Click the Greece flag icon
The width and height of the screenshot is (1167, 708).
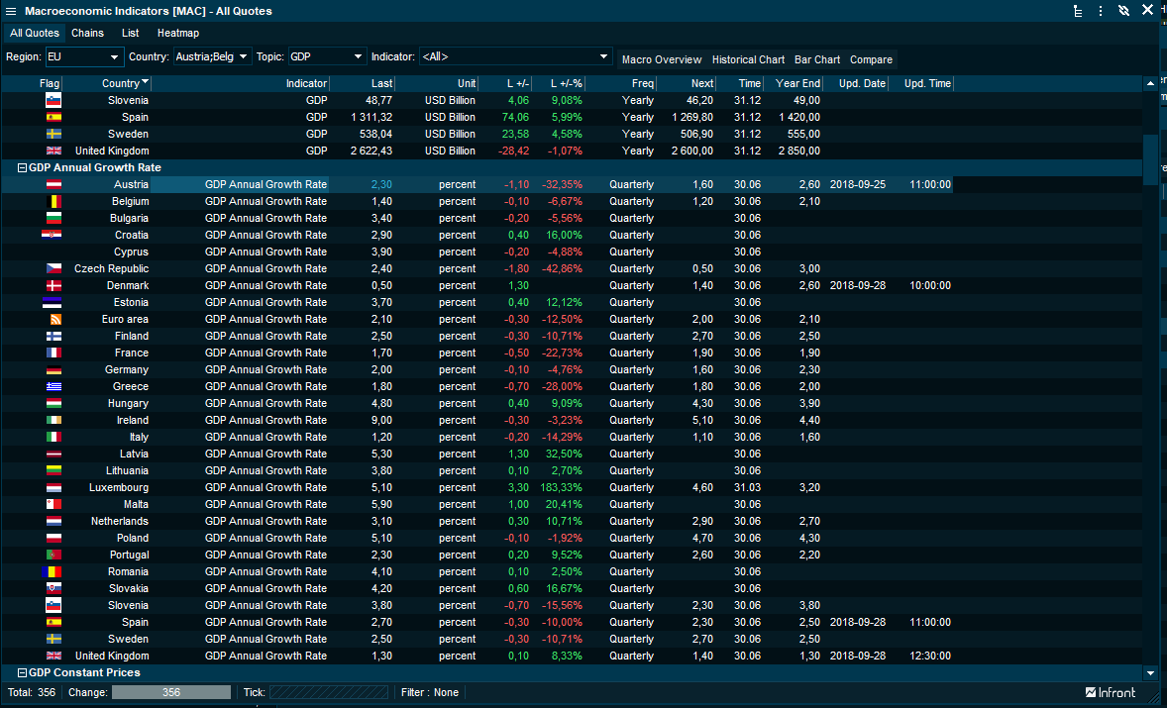click(x=53, y=387)
